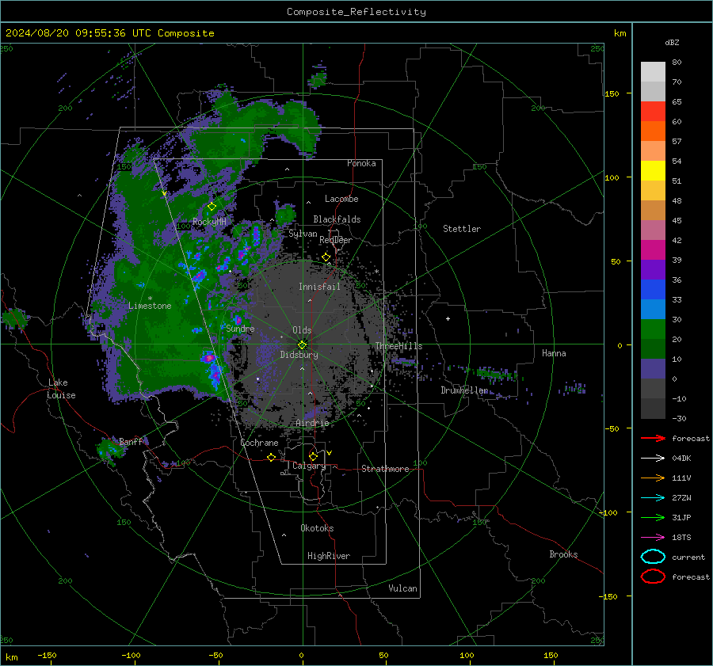Click the HighRiver city label
713x666 pixels.
click(x=329, y=556)
